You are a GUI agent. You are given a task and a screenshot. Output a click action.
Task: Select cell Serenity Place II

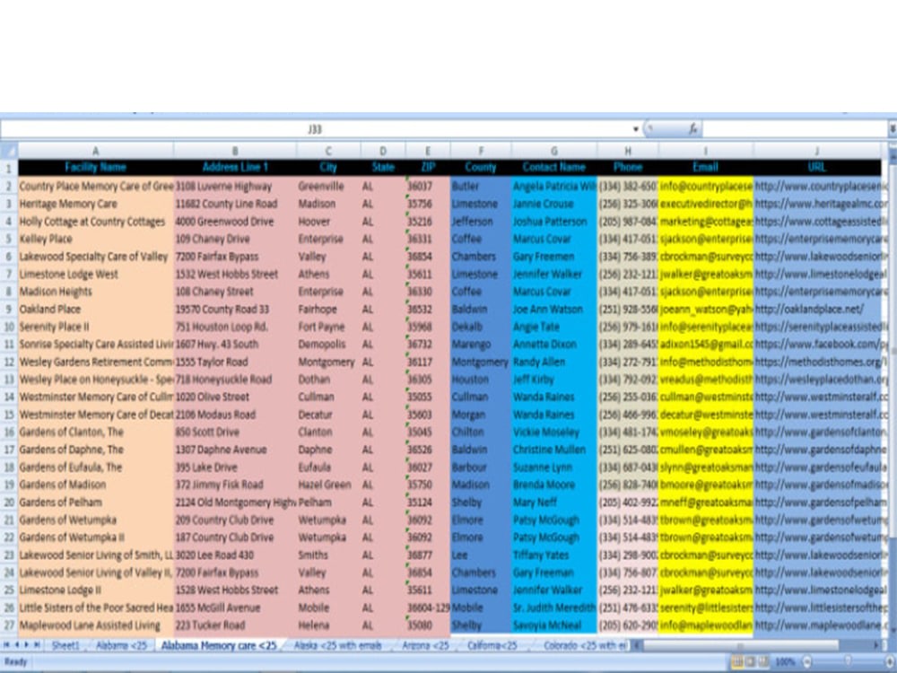[96, 327]
